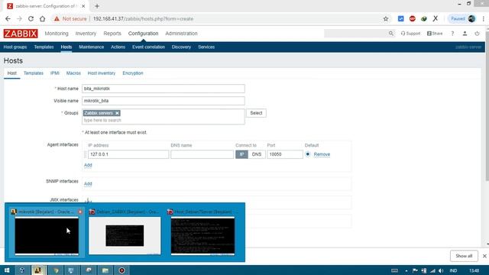The height and width of the screenshot is (275, 489).
Task: Switch to the Macros tab
Action: point(73,73)
